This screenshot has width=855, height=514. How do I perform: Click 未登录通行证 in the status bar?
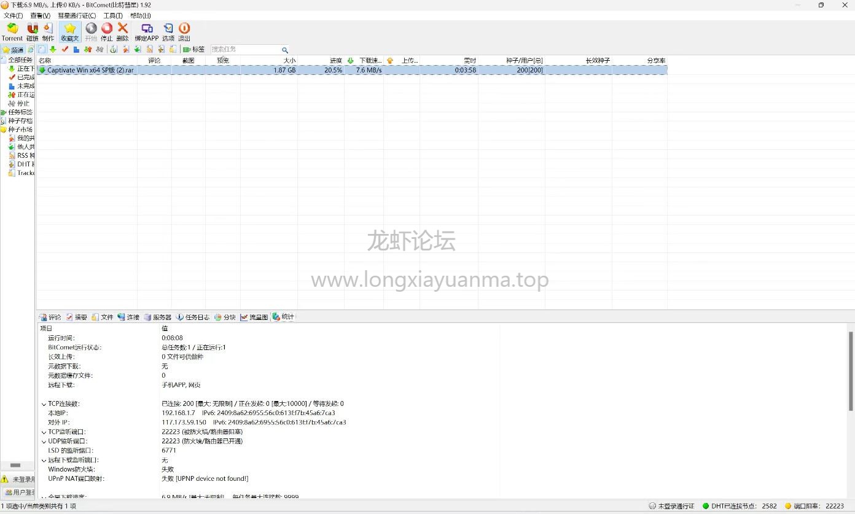[x=672, y=507]
